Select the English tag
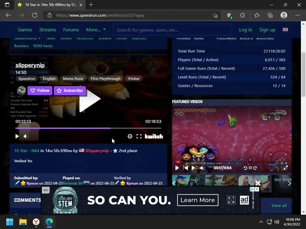Screen dimensions: 306x229 pyautogui.click(x=49, y=79)
